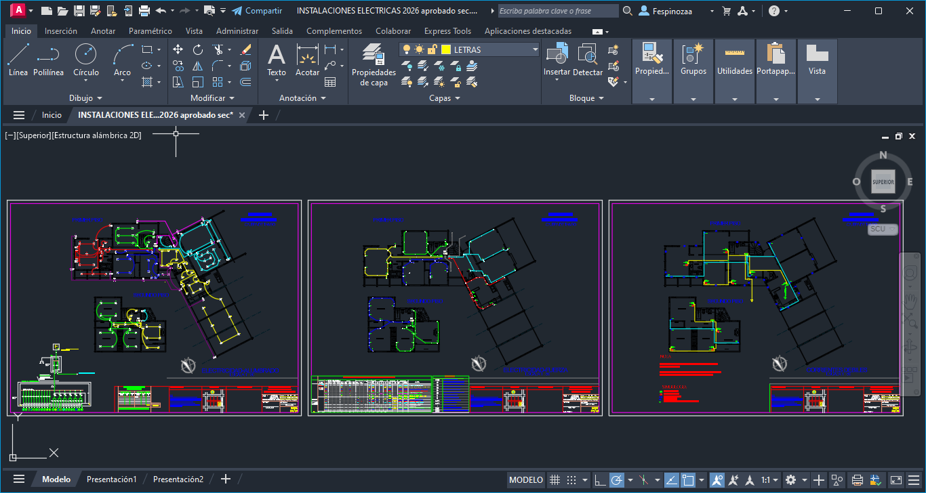Image resolution: width=926 pixels, height=493 pixels.
Task: Open the Help dropdown arrow
Action: coord(784,12)
